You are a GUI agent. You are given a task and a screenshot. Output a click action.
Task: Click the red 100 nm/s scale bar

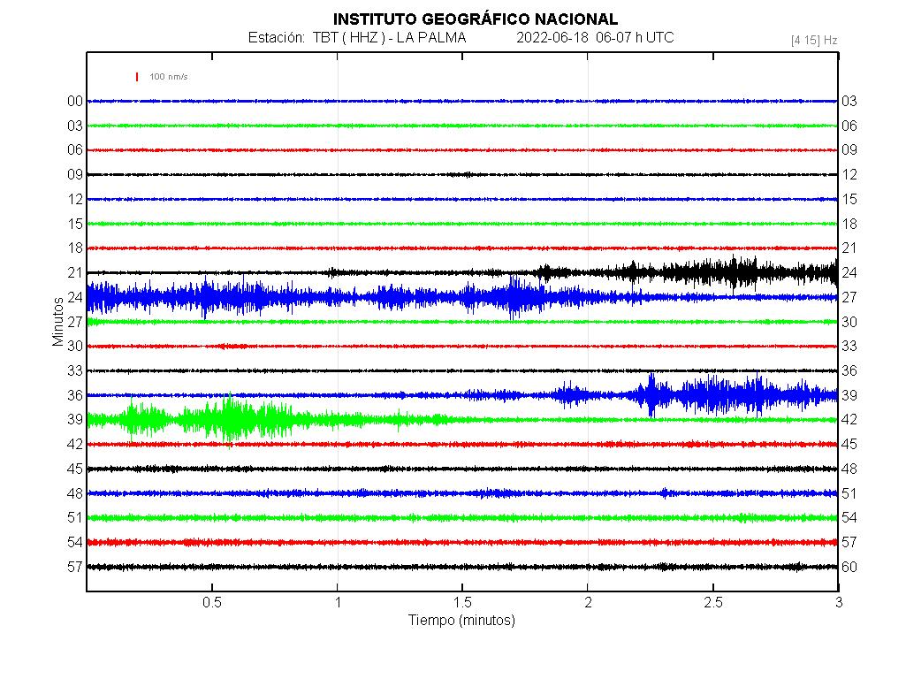pos(137,77)
